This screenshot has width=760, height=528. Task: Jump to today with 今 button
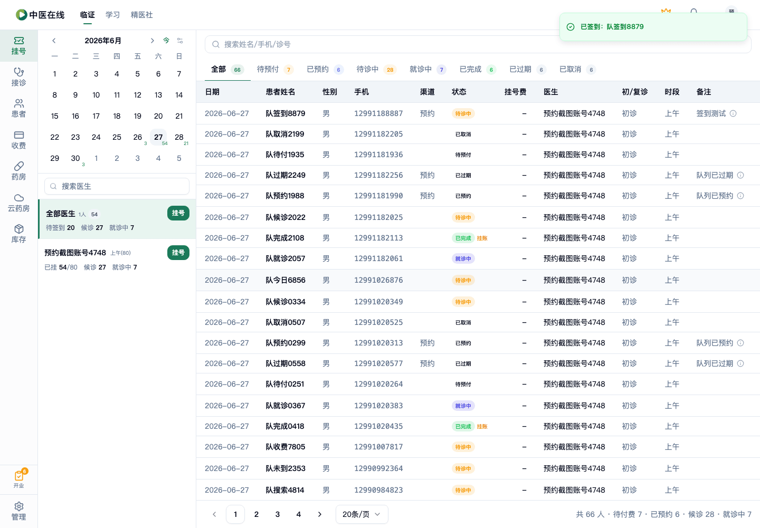[x=166, y=41]
